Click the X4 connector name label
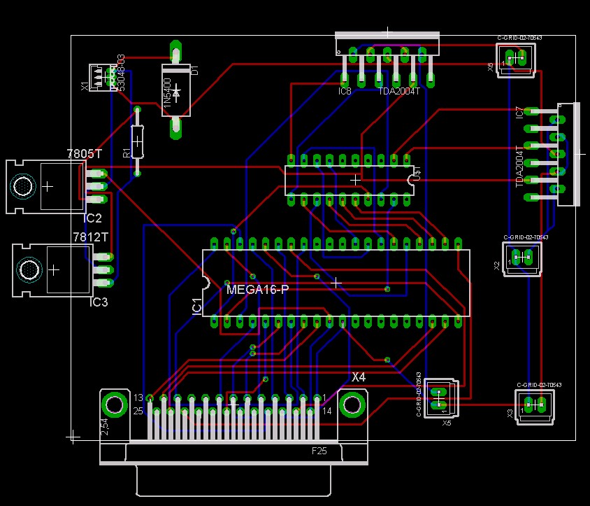 [359, 377]
